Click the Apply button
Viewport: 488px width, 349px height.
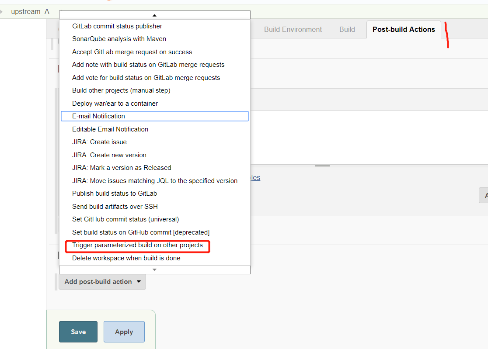124,332
